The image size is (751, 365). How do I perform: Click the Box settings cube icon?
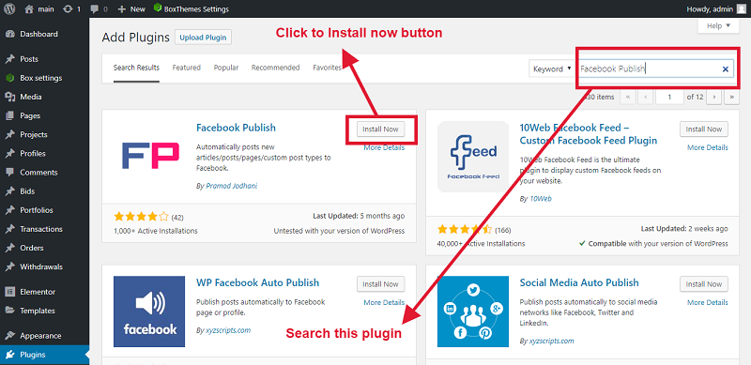(x=9, y=78)
